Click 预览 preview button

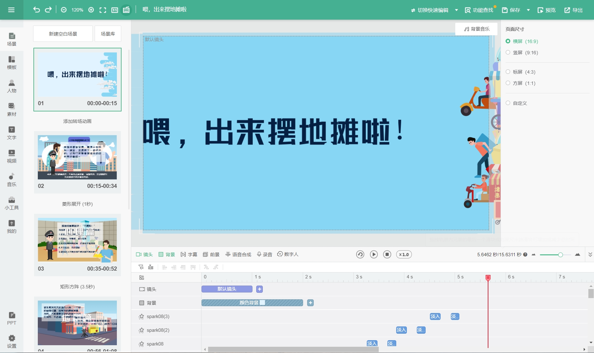547,10
